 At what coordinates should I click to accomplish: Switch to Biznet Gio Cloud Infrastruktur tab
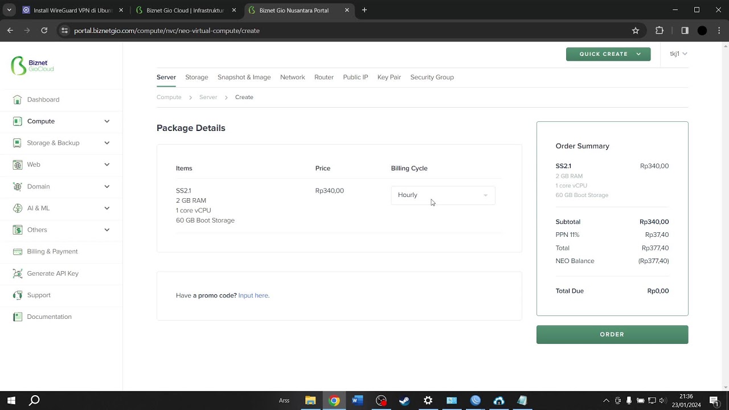[x=186, y=10]
